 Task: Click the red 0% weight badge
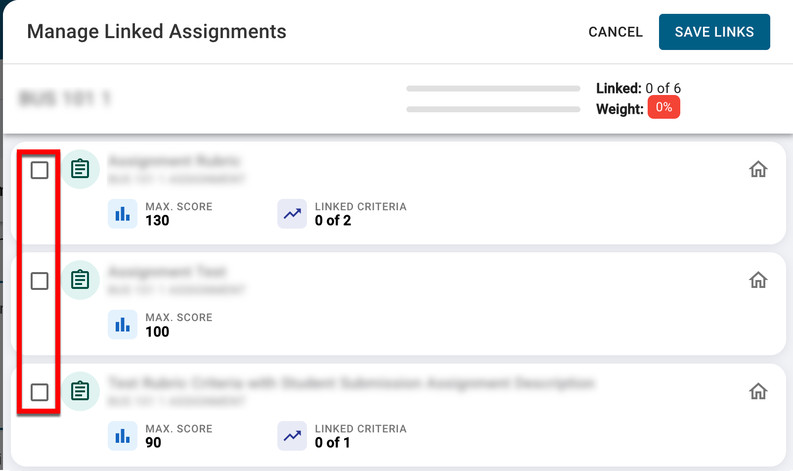point(663,107)
